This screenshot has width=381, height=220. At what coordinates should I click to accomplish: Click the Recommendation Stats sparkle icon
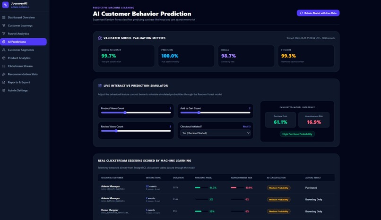point(4,74)
